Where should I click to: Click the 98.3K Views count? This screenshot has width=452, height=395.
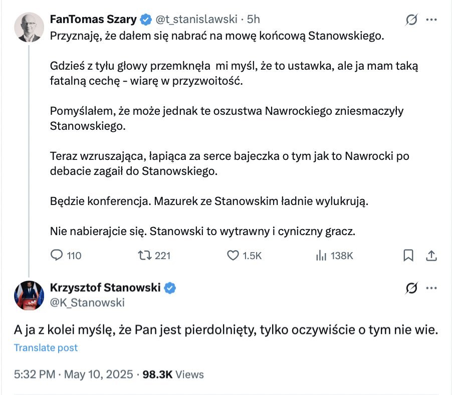tap(173, 374)
